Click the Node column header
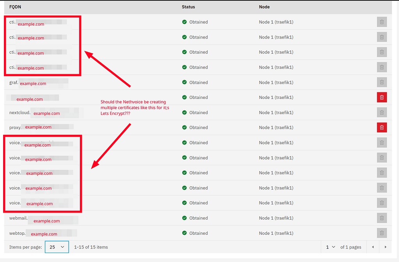Viewport: 399px width, 262px height. (263, 7)
